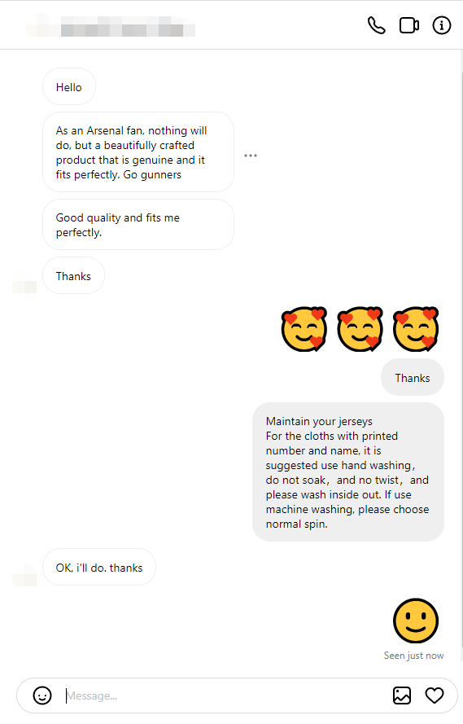Click the third heart-face emoji
This screenshot has height=724, width=463.
[x=416, y=329]
